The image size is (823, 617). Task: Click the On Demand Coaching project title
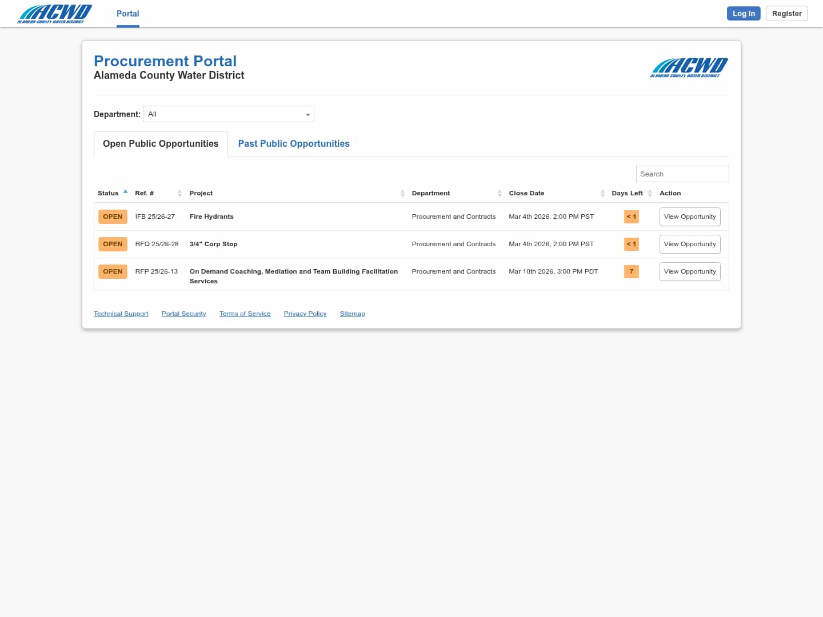click(294, 277)
